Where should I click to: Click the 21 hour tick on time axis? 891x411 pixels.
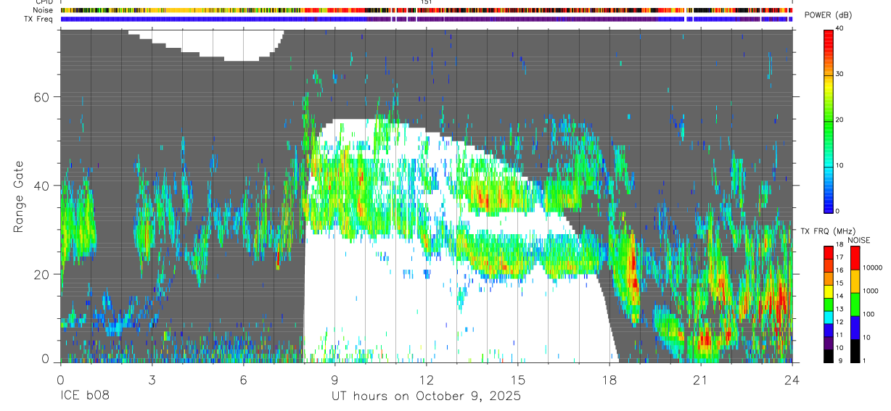tap(700, 380)
